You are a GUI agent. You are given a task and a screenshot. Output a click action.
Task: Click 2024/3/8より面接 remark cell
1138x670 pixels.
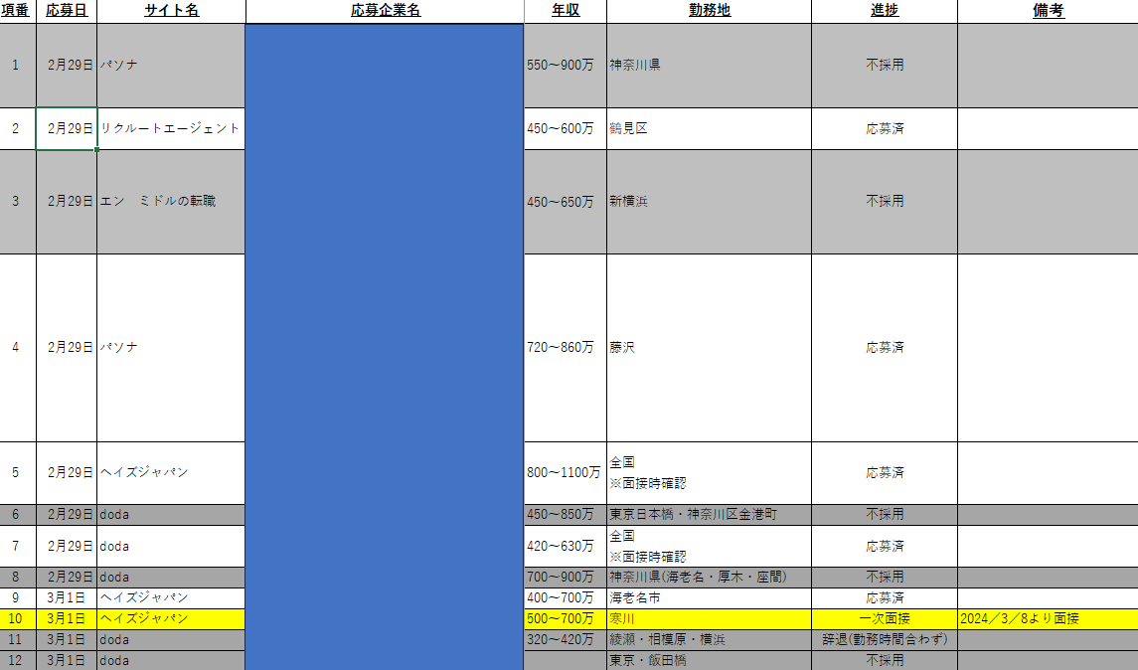point(1048,618)
